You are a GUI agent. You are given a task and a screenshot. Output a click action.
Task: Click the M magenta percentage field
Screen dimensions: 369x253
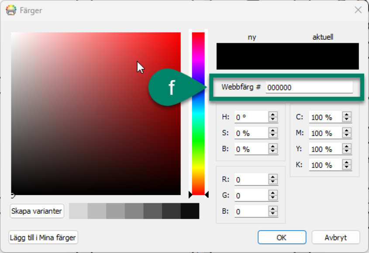(x=324, y=133)
